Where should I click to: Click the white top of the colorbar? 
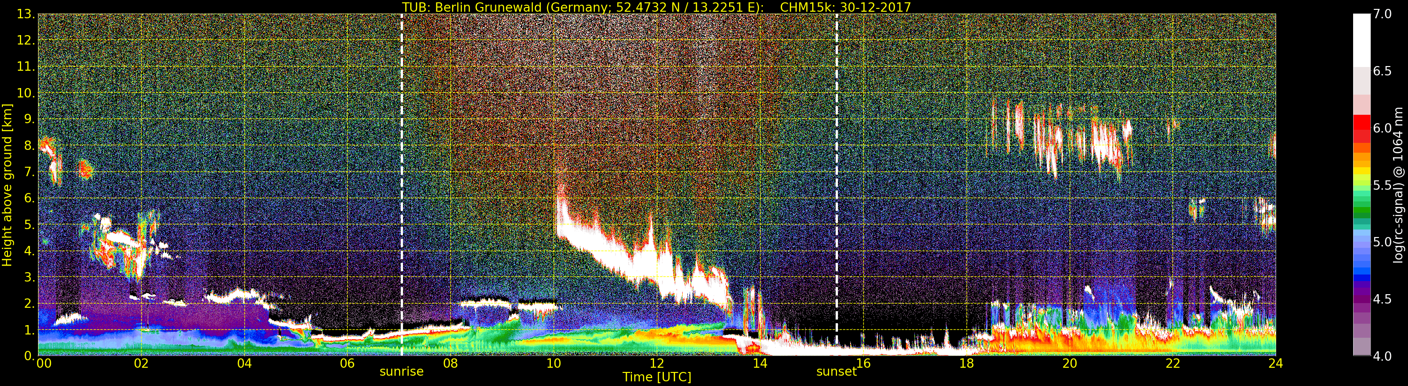[x=1362, y=38]
